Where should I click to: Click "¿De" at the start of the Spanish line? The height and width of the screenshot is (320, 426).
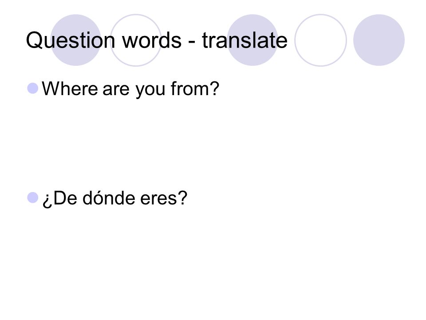[60, 199]
